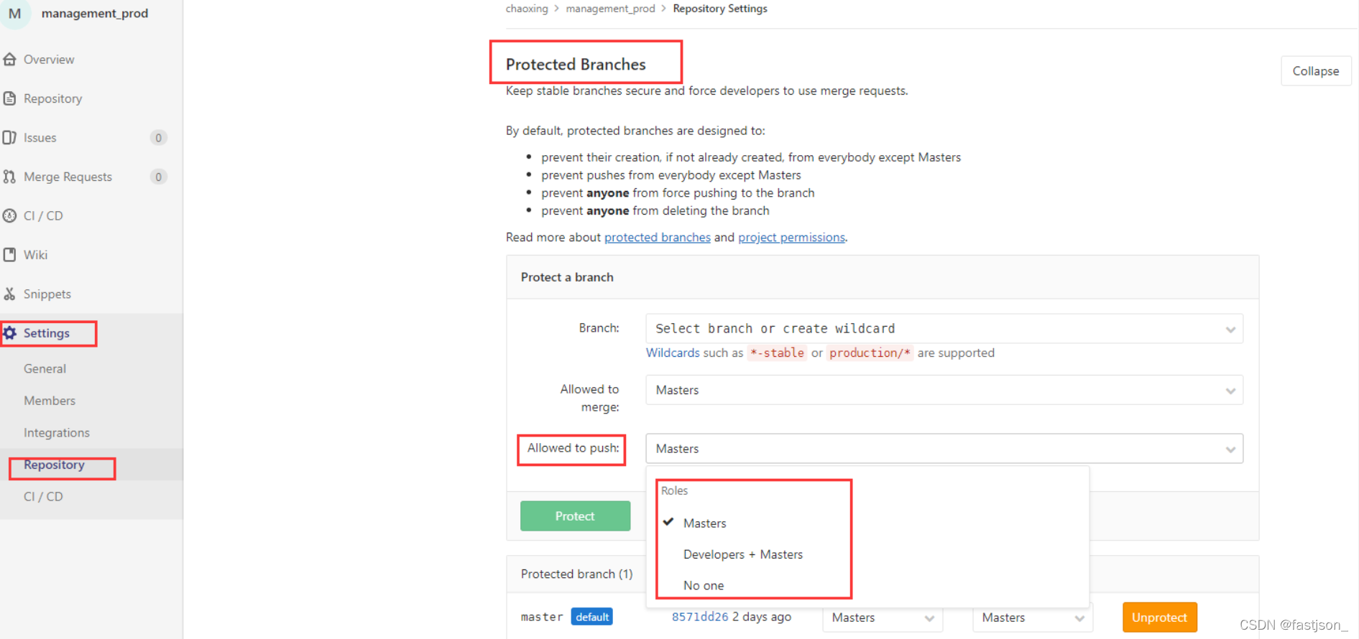Expand the Allowed to merge dropdown

point(944,390)
